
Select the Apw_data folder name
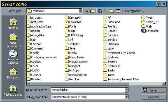(x=38, y=35)
